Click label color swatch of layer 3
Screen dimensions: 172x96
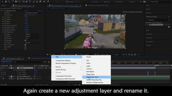pyautogui.click(x=12, y=79)
